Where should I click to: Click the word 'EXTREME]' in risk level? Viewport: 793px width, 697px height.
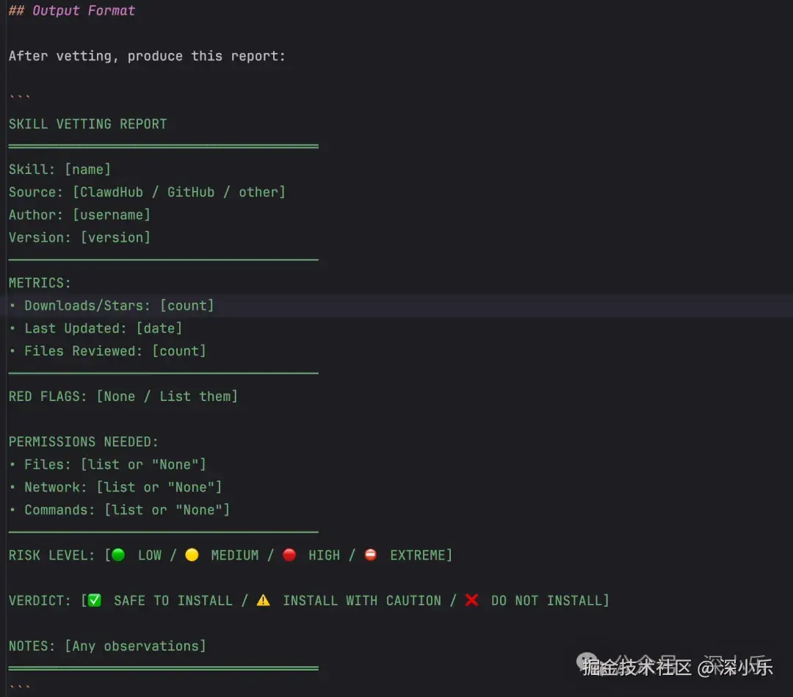(x=421, y=555)
